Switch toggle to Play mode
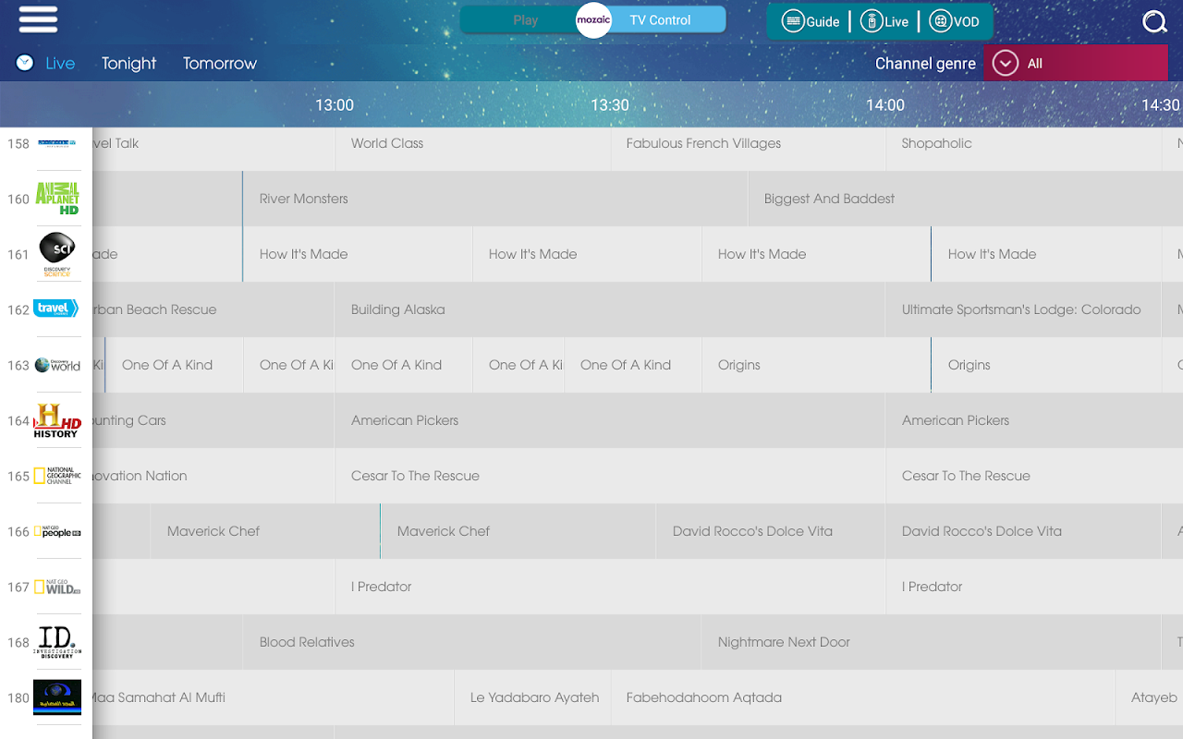The width and height of the screenshot is (1183, 739). 525,20
